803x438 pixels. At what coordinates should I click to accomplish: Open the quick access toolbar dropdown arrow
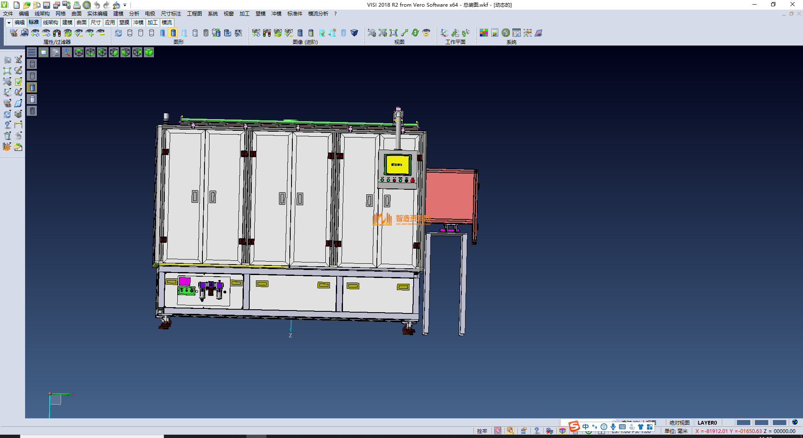(x=125, y=5)
